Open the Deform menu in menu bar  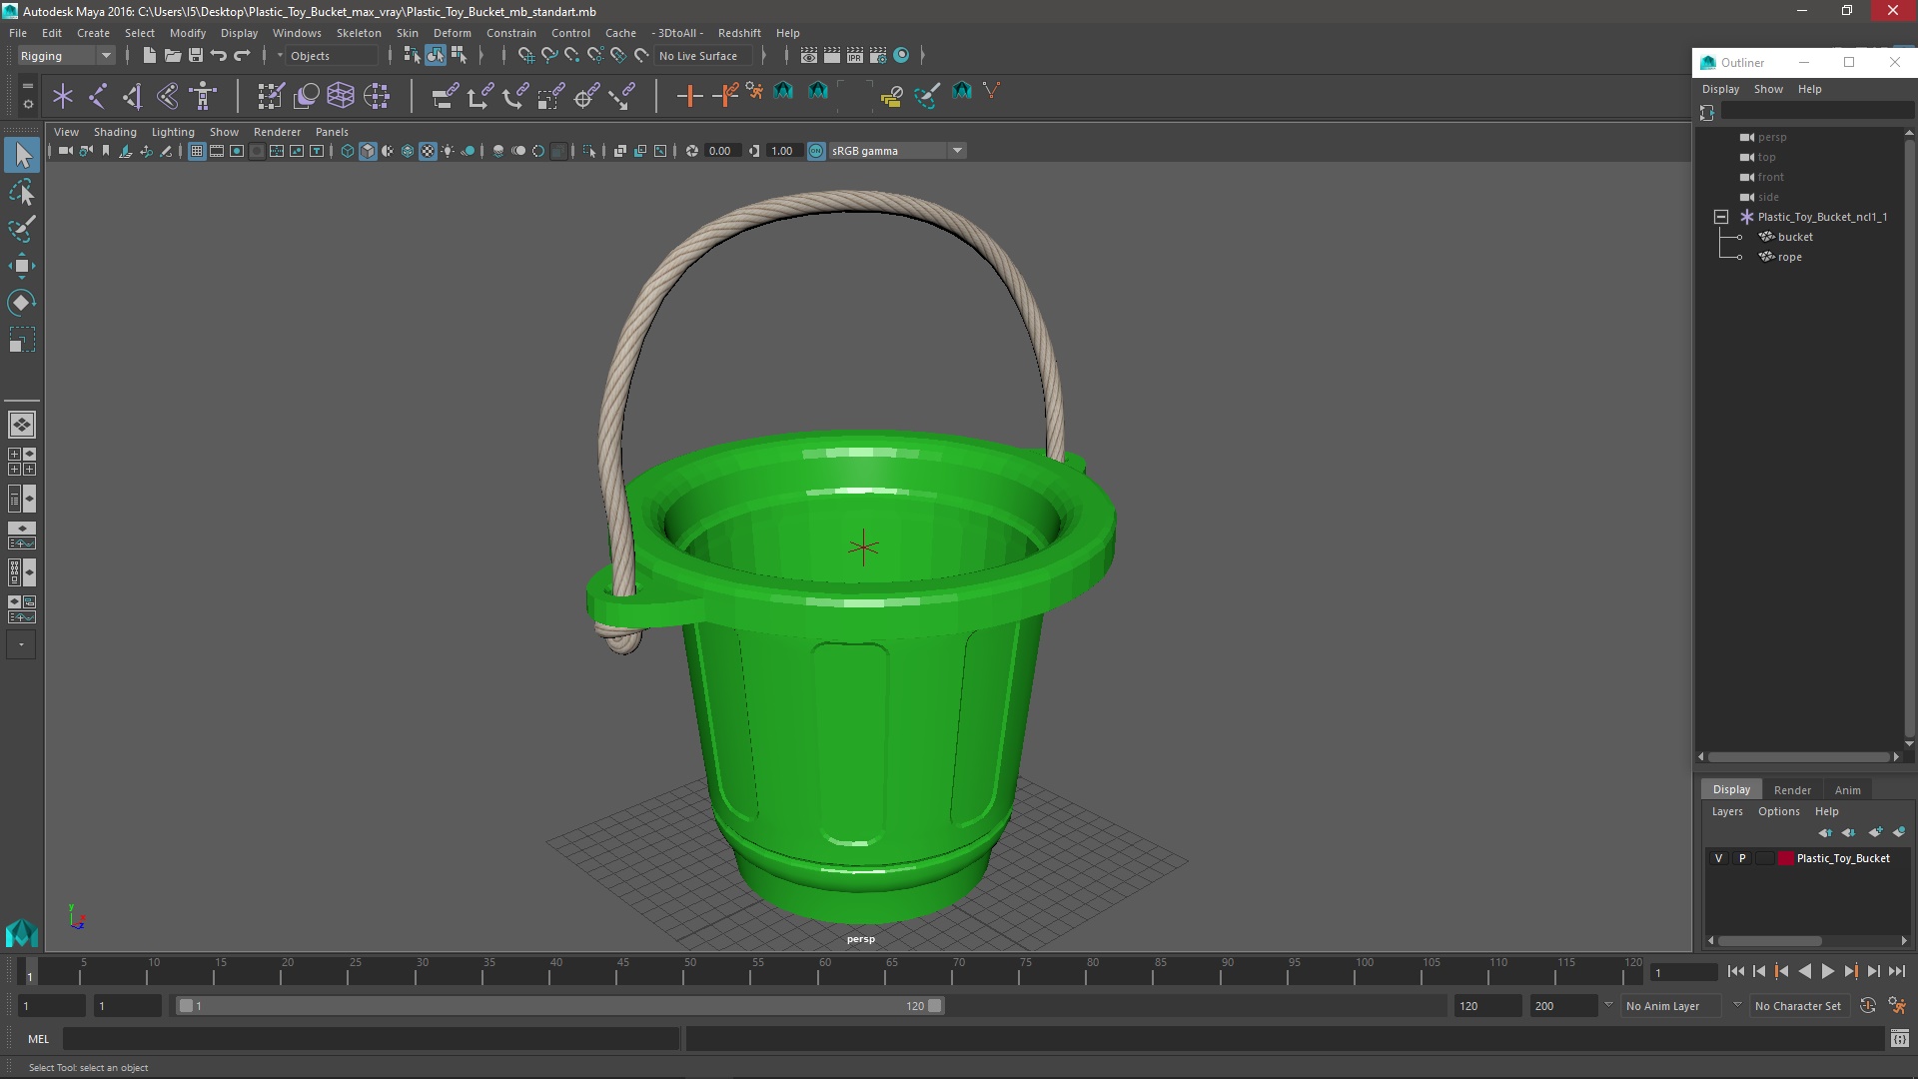pyautogui.click(x=454, y=32)
